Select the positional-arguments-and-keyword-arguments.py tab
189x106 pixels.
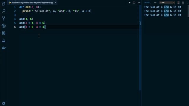tap(32, 3)
